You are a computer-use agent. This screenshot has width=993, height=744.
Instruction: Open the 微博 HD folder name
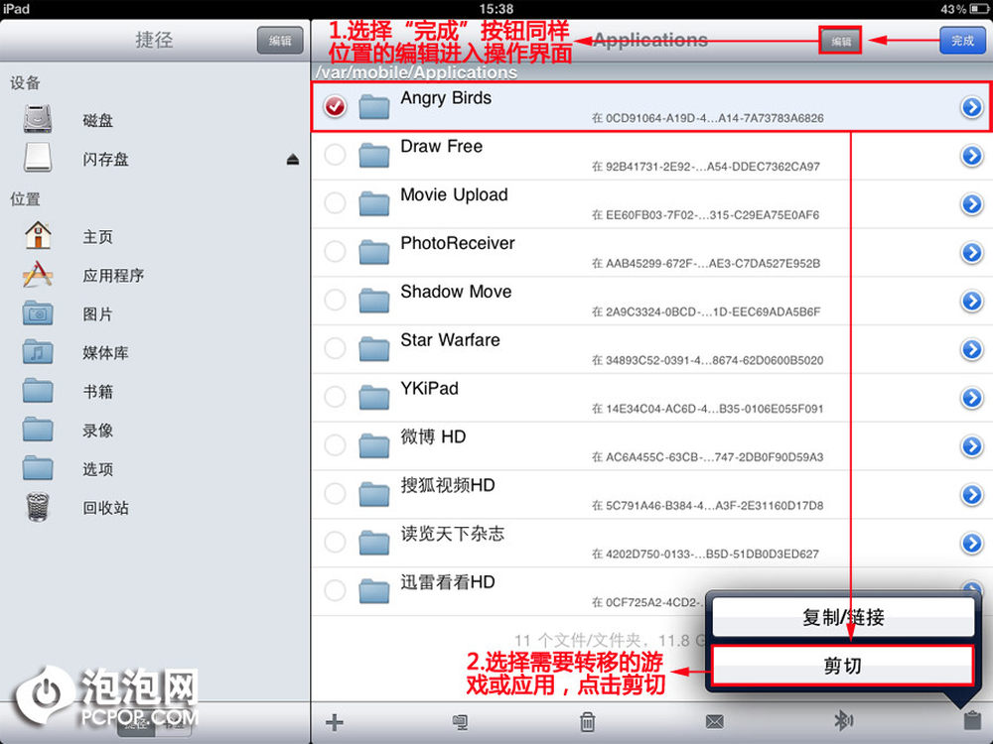pos(433,436)
